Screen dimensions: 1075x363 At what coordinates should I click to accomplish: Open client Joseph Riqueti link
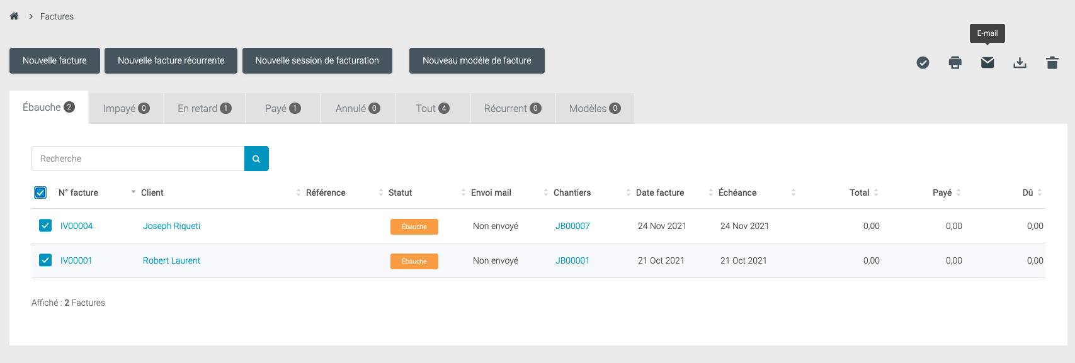[171, 226]
